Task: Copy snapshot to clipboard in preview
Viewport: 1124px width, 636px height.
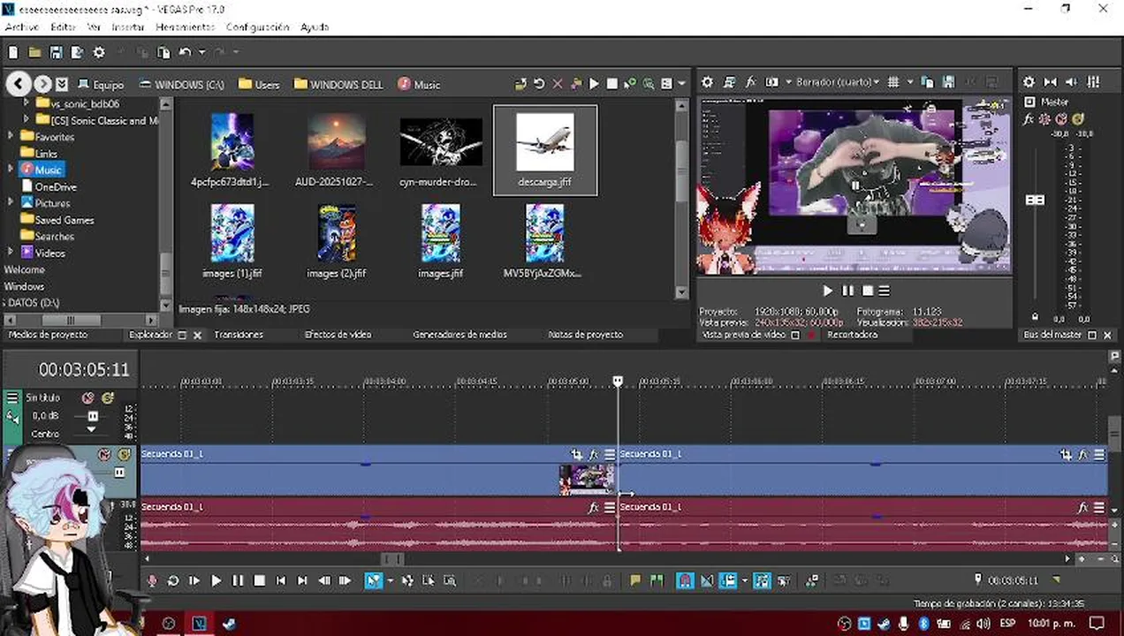Action: (x=927, y=82)
